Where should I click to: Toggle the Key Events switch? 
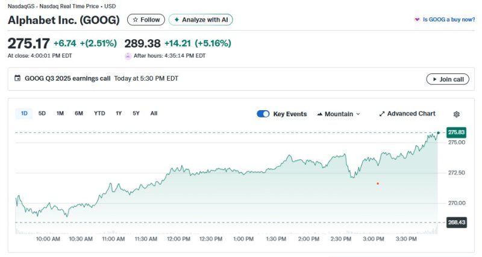tap(263, 114)
